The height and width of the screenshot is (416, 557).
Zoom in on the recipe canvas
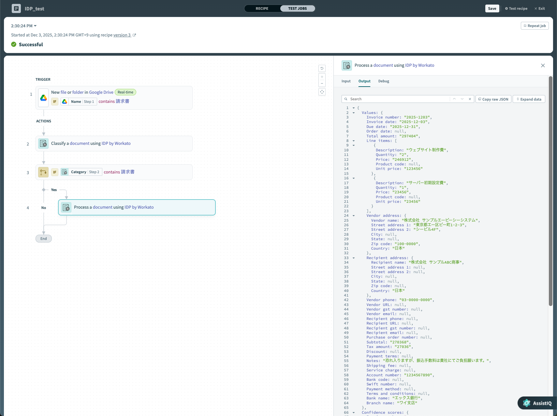(x=322, y=77)
